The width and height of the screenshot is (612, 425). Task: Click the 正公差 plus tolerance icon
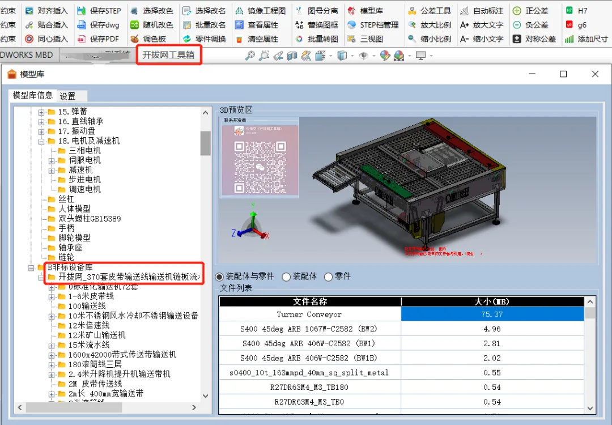tap(517, 11)
